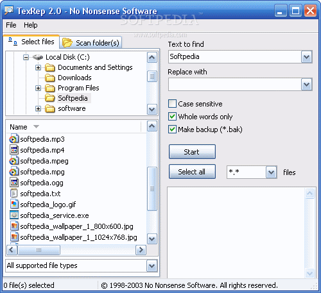This screenshot has width=321, height=293.
Task: Click the Program Files folder icon
Action: [x=50, y=88]
